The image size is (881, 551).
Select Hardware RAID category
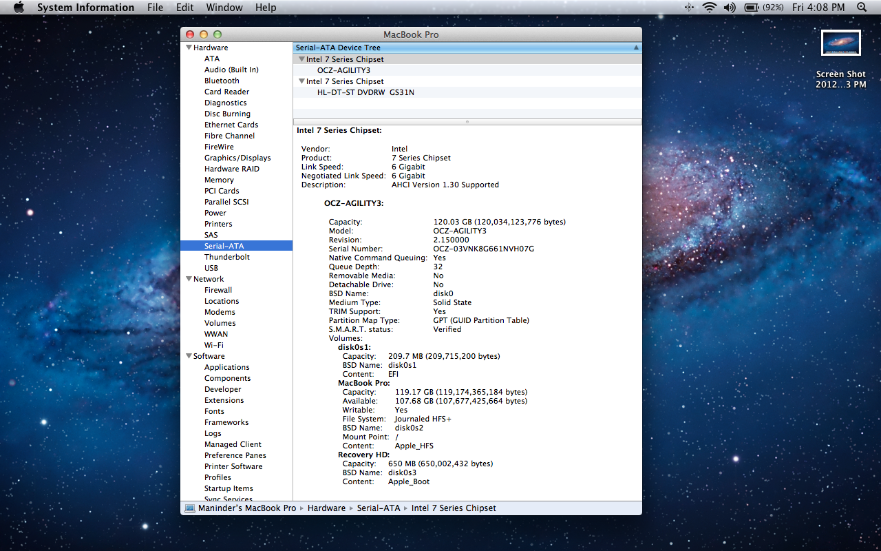(231, 169)
